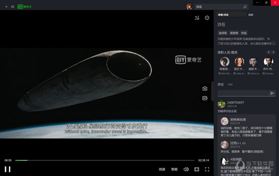Image resolution: width=279 pixels, height=176 pixels.
Task: Open the avatar of commenter 欣雨
Action: 225,145
